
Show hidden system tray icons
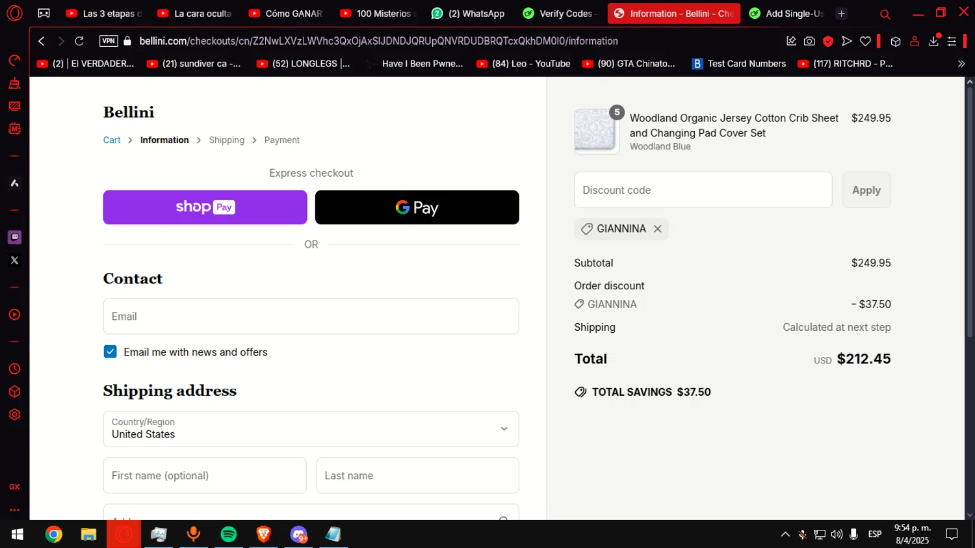click(x=785, y=534)
